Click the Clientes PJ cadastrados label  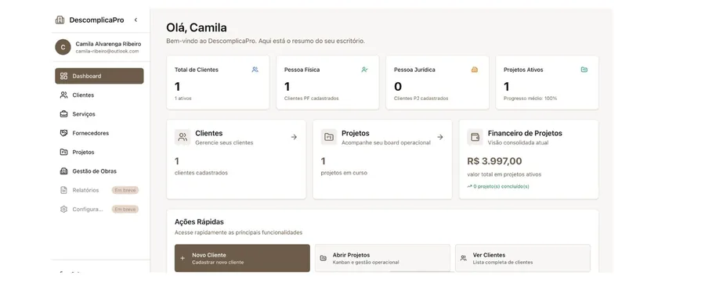(421, 99)
